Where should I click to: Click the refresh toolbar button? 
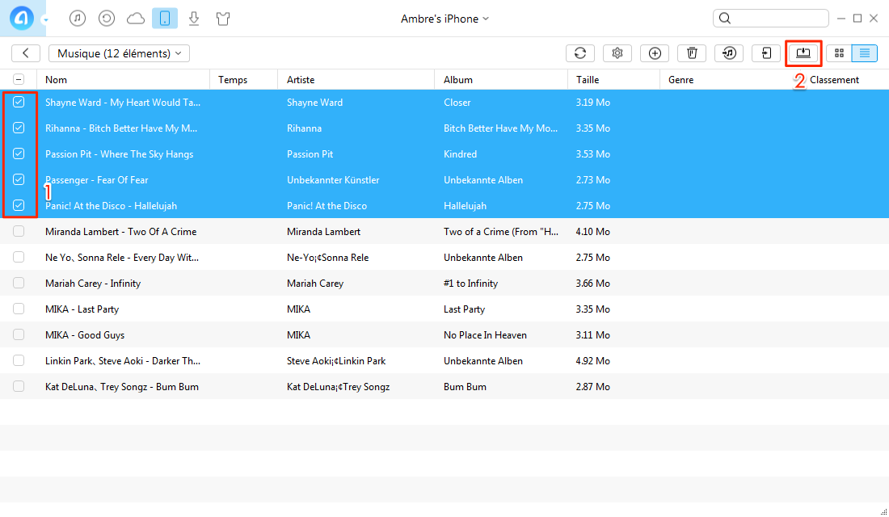(580, 53)
